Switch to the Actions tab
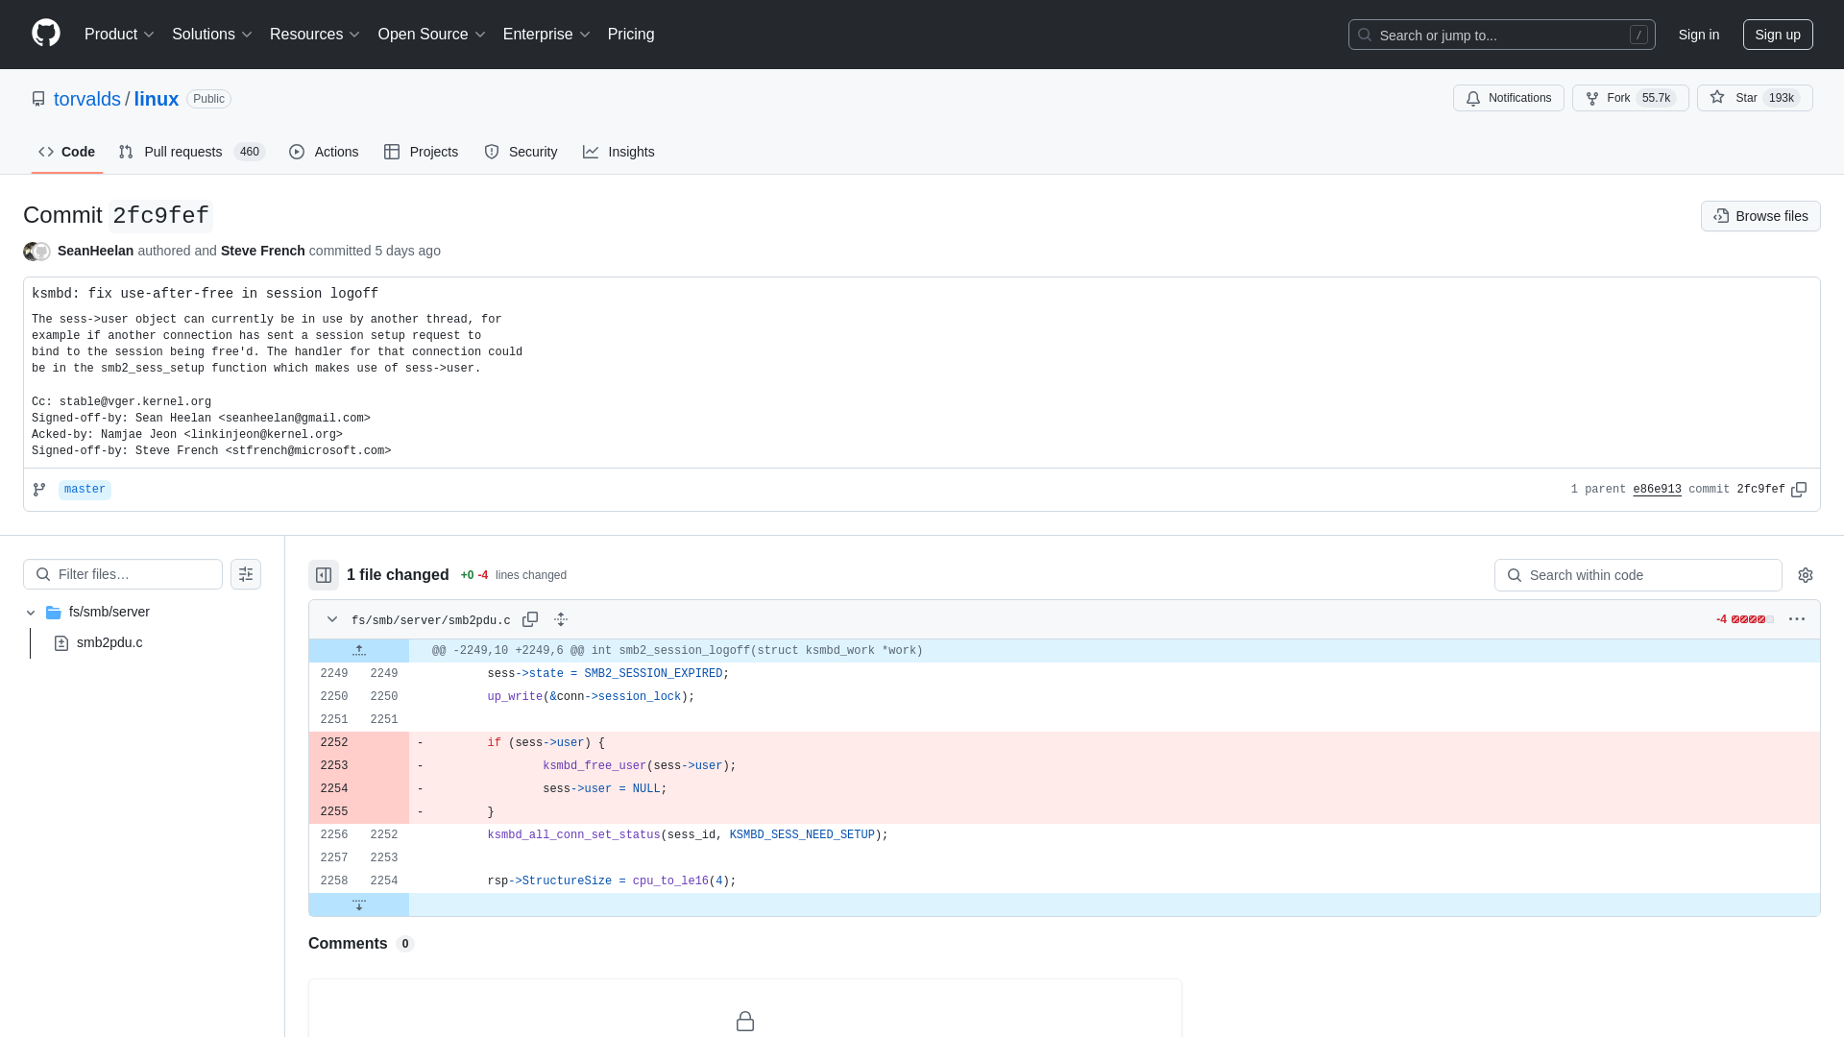 tap(324, 152)
